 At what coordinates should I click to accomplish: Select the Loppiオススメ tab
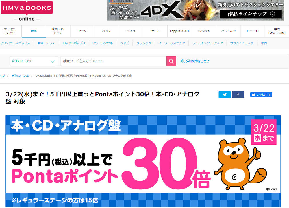click(179, 31)
